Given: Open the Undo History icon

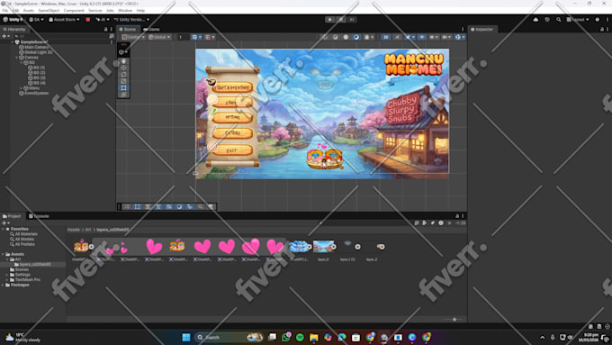Looking at the screenshot, I should coord(547,20).
